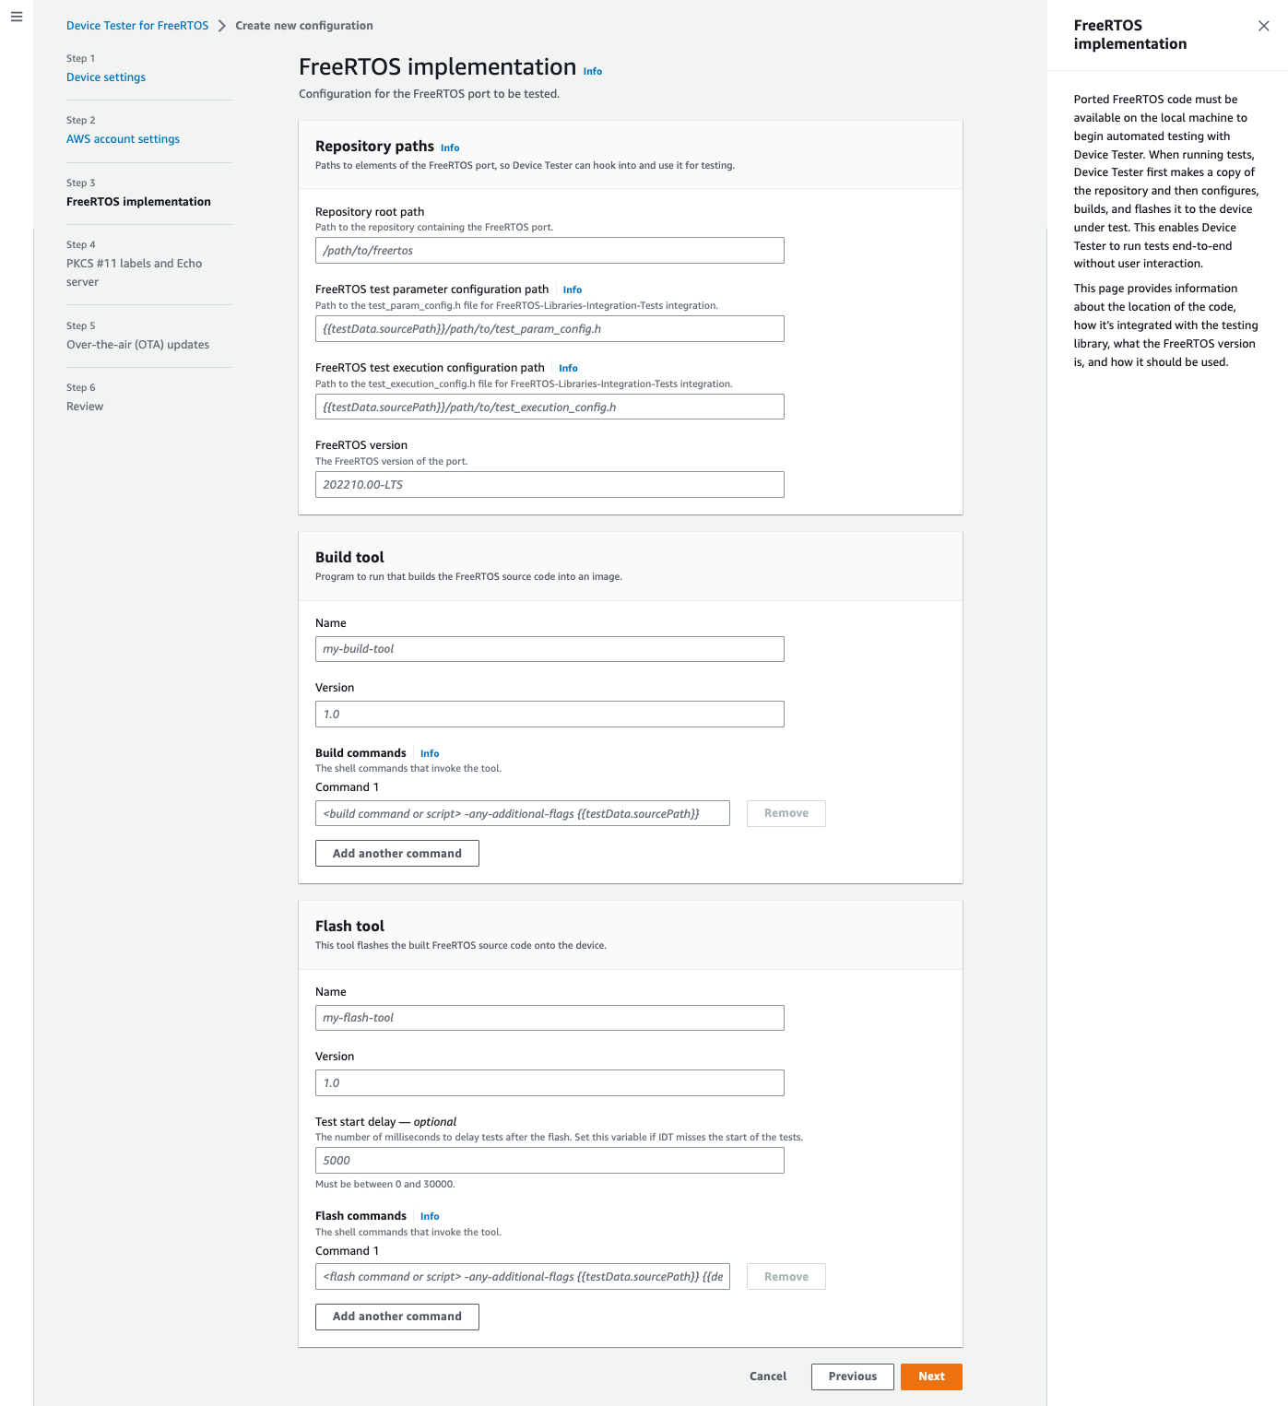Click Previous to return to prior step
Image resolution: width=1288 pixels, height=1406 pixels.
click(x=852, y=1376)
